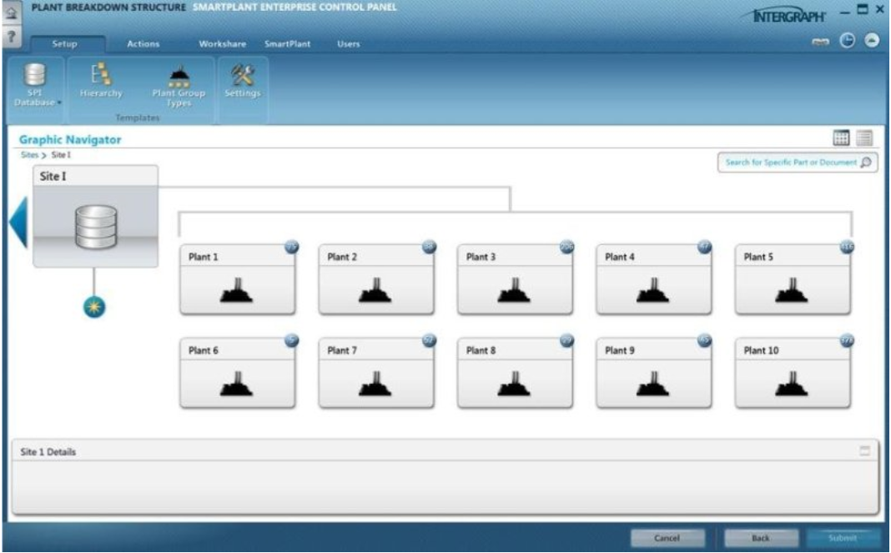Click the blue left arrow beside Site I
Viewport: 891px width, 553px height.
(18, 222)
